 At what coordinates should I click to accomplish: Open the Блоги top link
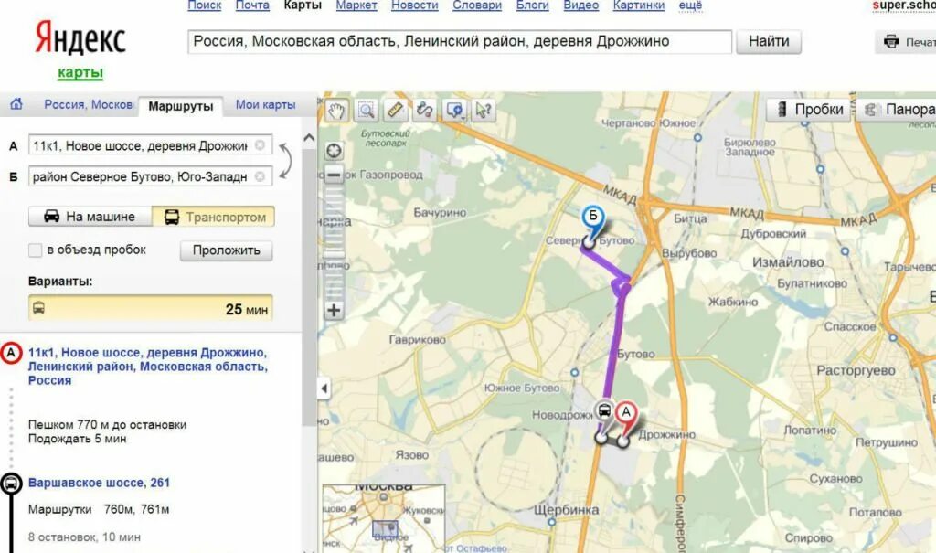coord(533,5)
